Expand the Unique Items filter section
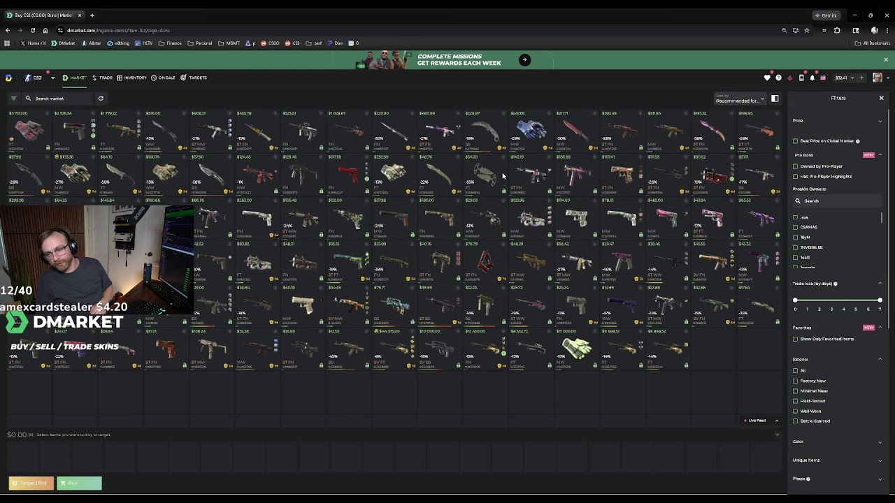Viewport: 895px width, 503px height. tap(880, 460)
